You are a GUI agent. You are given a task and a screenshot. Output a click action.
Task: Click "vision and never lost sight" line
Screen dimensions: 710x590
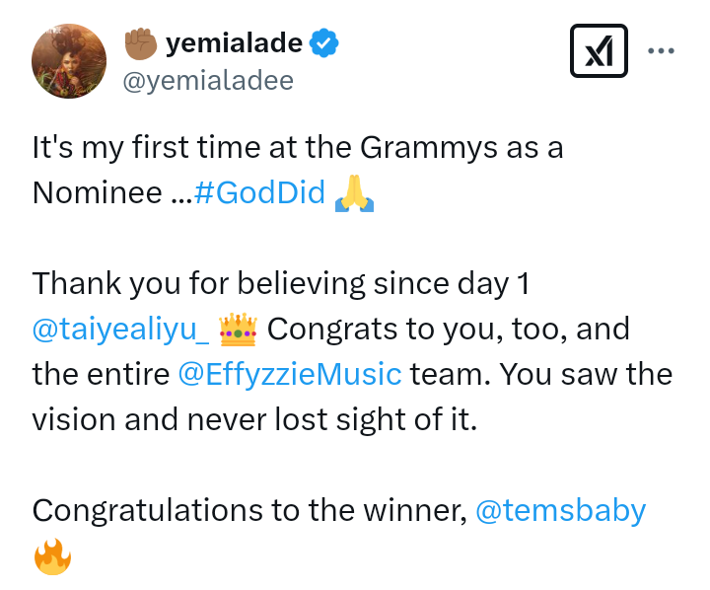pyautogui.click(x=254, y=420)
